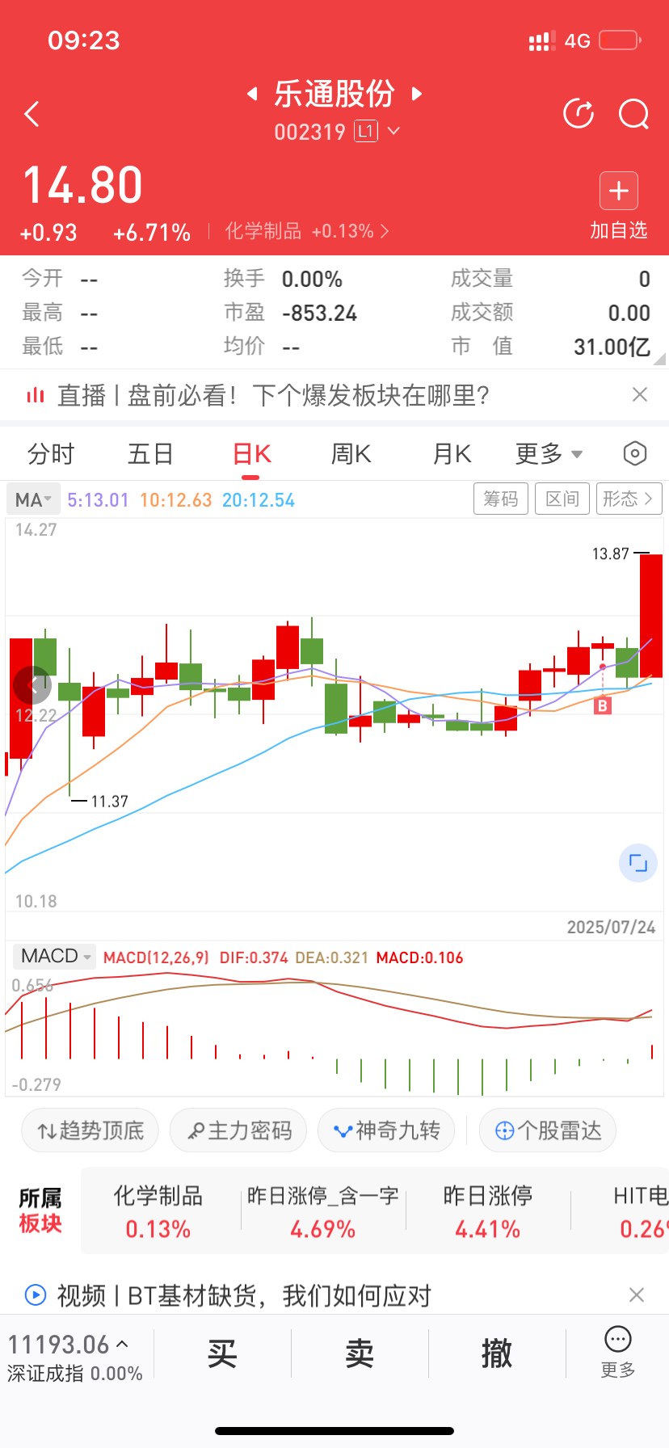
Task: Tap 神奇九转 indicator chip
Action: point(386,1130)
